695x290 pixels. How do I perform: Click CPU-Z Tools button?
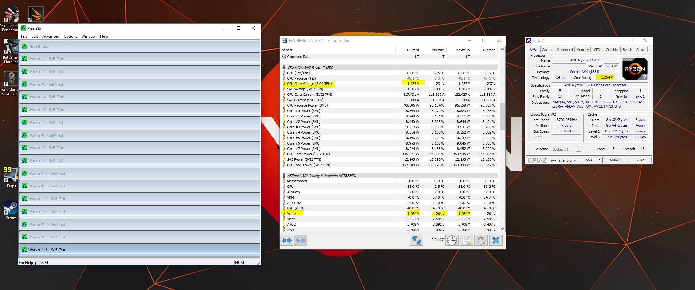tap(588, 160)
